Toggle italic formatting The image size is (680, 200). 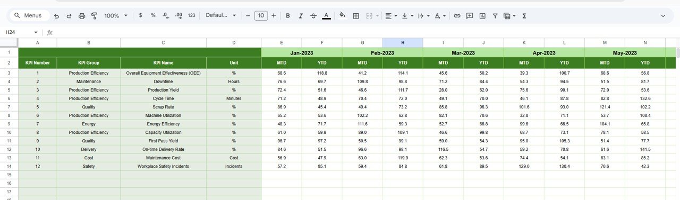point(301,16)
